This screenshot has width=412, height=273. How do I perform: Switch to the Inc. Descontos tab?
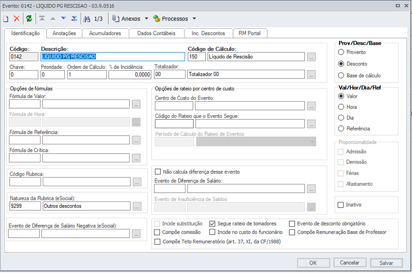(208, 33)
